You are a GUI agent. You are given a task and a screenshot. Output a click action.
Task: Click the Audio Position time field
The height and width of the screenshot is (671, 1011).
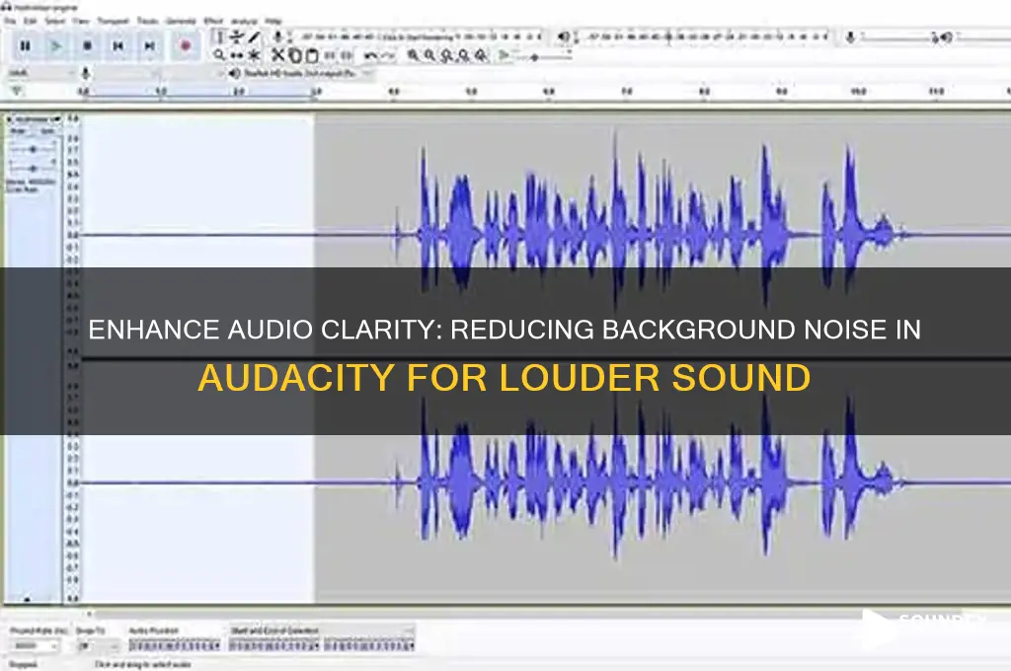175,645
